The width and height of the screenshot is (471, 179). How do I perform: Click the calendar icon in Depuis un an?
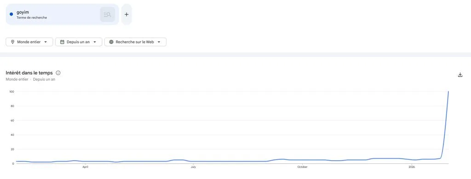point(62,42)
